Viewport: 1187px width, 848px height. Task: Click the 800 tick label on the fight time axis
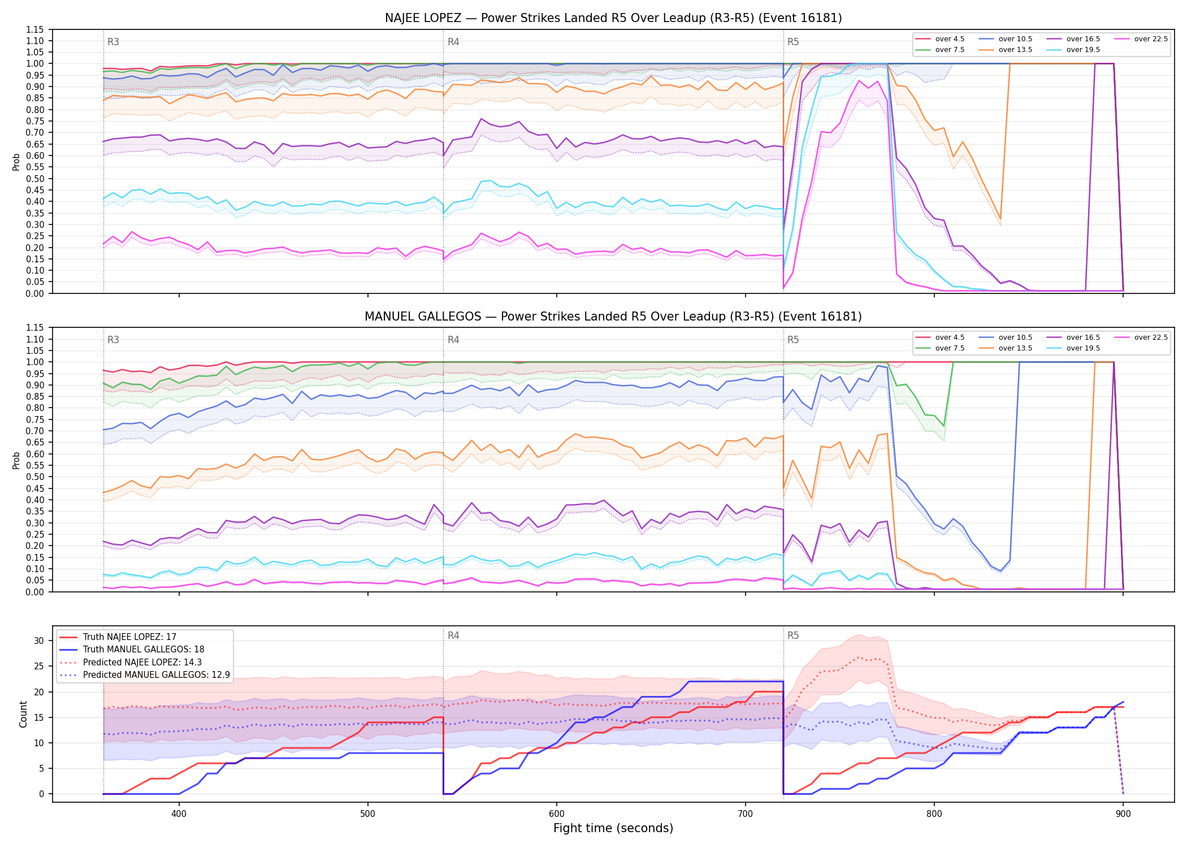pos(934,814)
